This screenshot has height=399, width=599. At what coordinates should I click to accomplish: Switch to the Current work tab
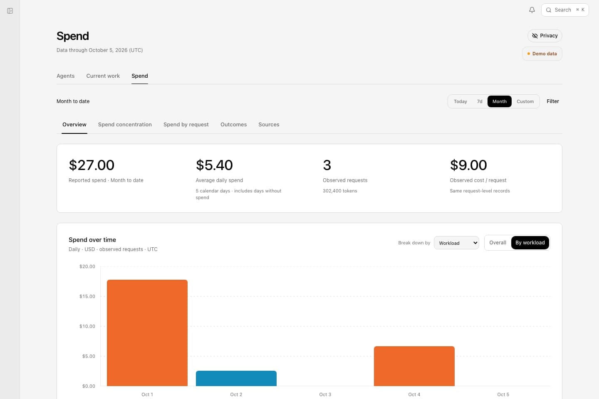[103, 76]
